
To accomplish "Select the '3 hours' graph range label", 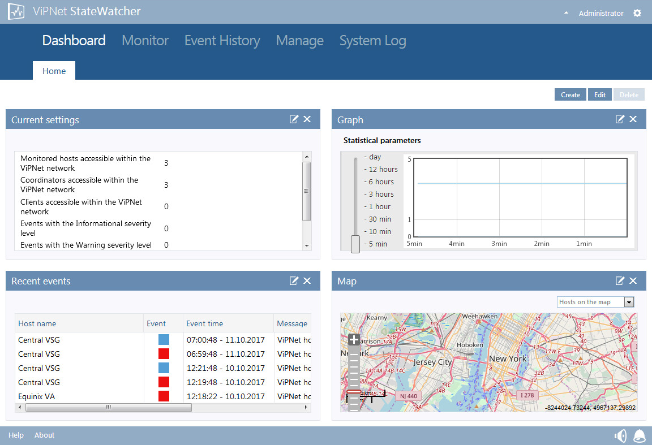I will pos(381,194).
